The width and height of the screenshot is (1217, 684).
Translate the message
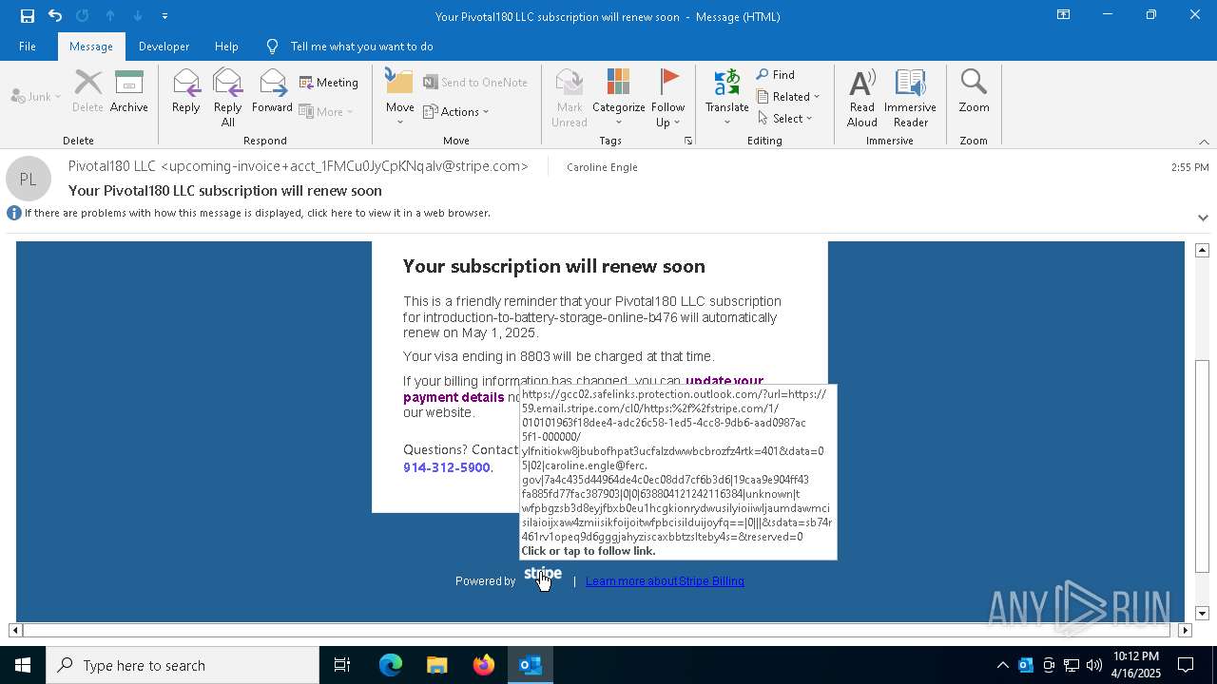coord(727,98)
